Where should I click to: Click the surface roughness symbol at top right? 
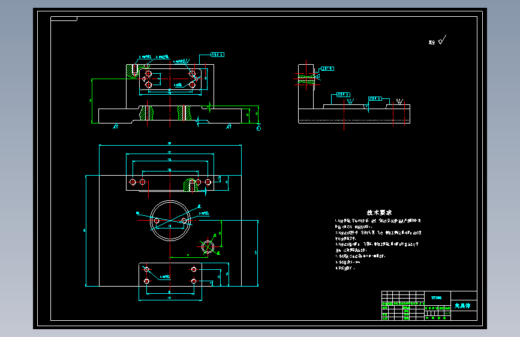click(x=442, y=40)
